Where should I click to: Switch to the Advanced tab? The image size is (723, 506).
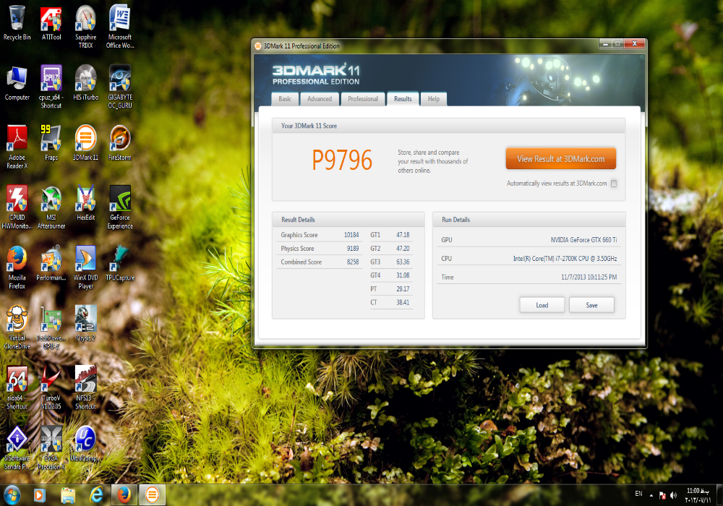tap(320, 99)
